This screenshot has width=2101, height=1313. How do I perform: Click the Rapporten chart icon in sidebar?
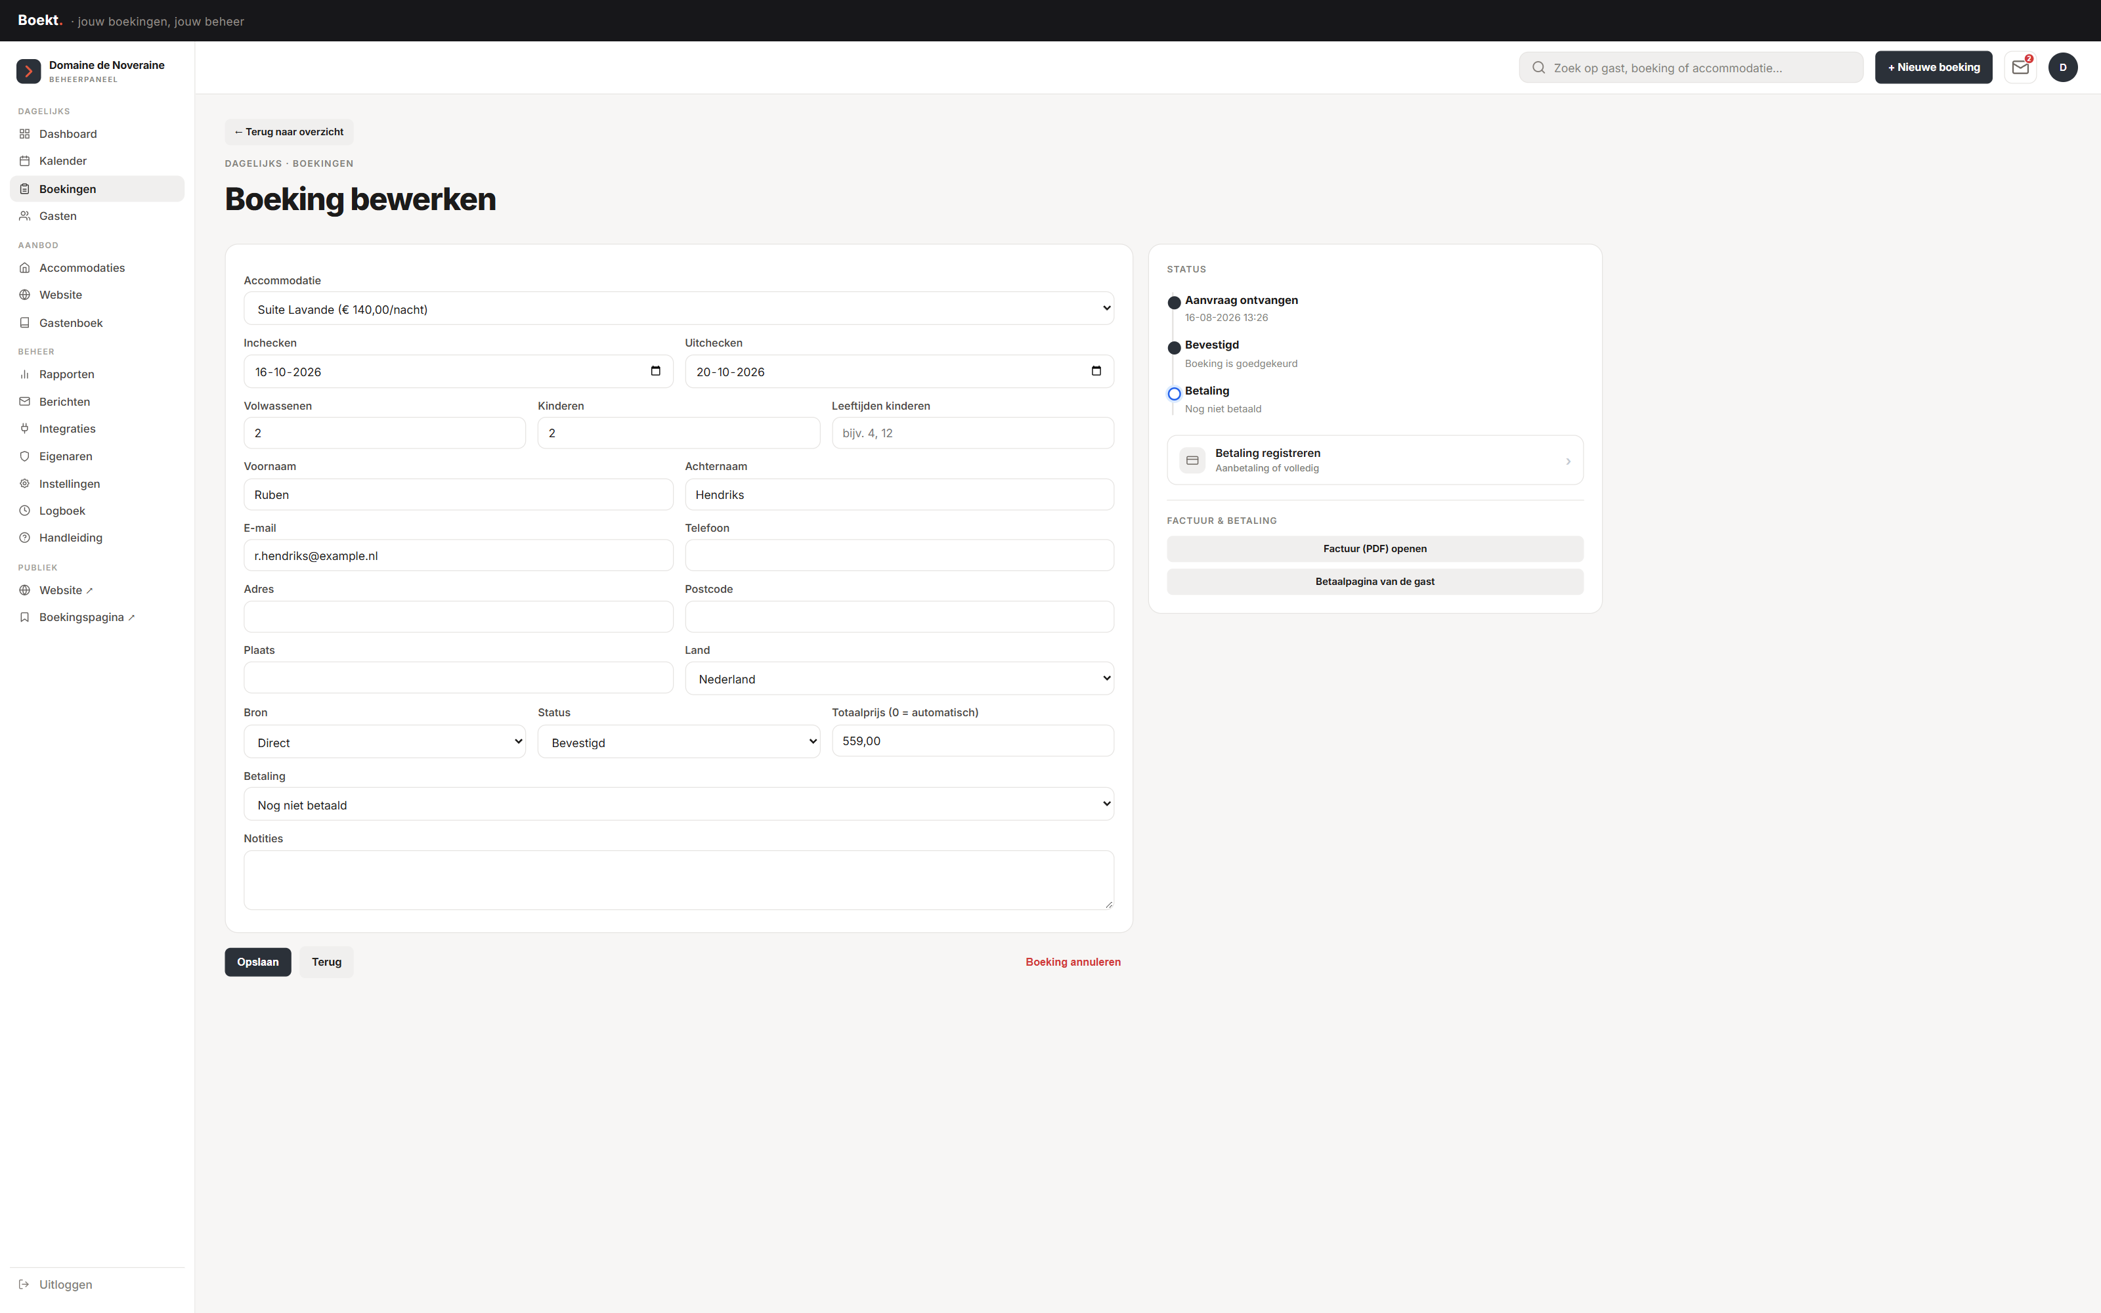pos(25,374)
